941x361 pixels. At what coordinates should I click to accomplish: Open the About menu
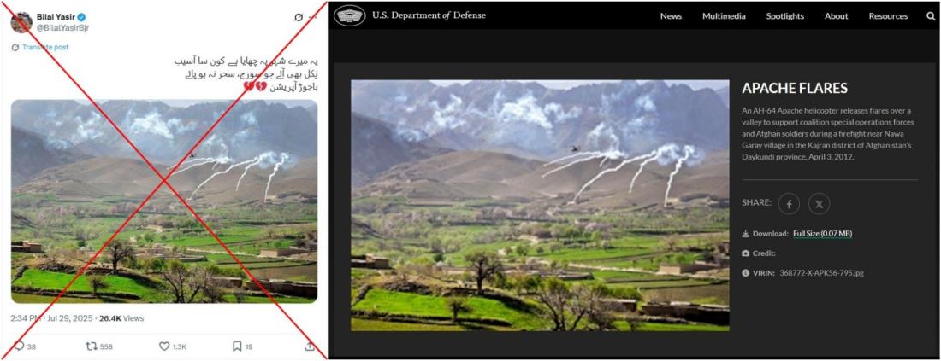(836, 16)
